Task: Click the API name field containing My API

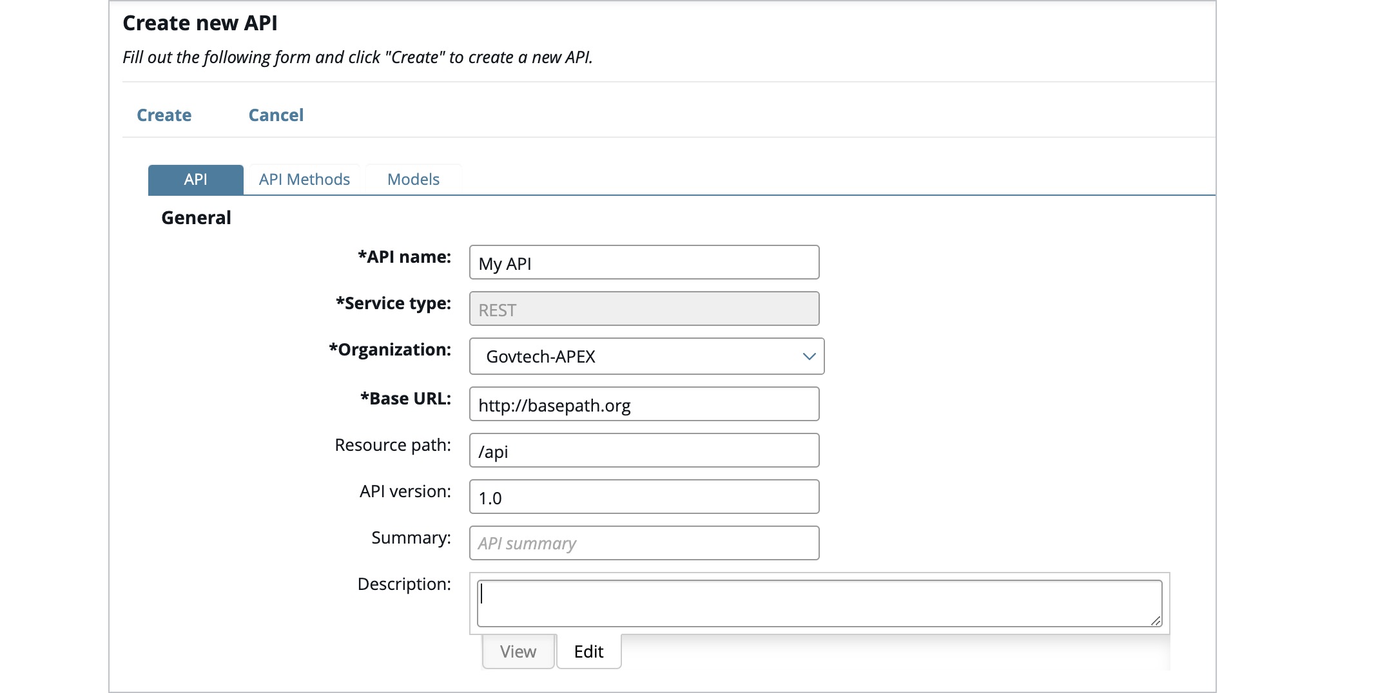Action: point(643,262)
